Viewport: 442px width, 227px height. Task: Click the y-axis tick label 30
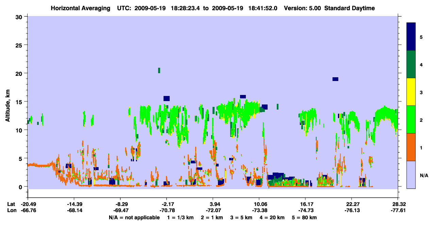point(19,17)
